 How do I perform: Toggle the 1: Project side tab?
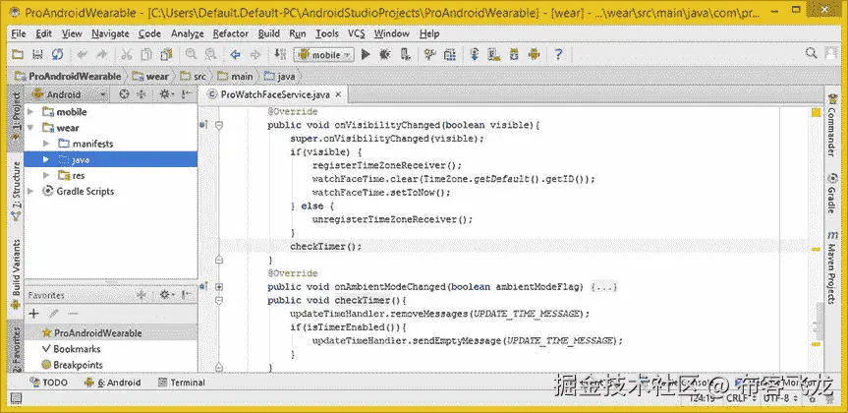(17, 119)
